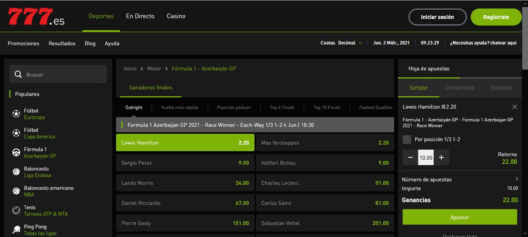The height and width of the screenshot is (237, 528).
Task: Switch to Sistema bet slip tab
Action: (x=501, y=88)
